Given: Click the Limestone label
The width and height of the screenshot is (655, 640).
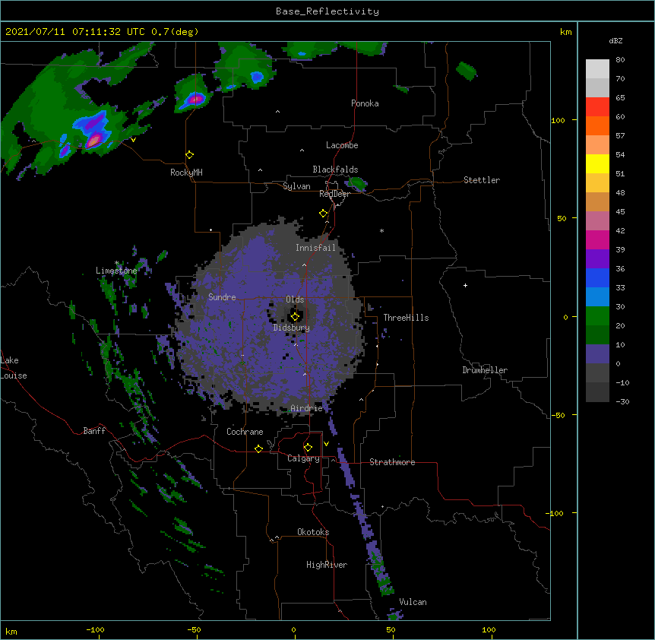Looking at the screenshot, I should (x=116, y=271).
